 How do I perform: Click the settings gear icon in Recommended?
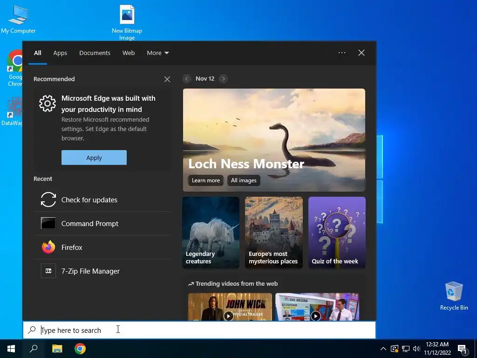(x=48, y=103)
